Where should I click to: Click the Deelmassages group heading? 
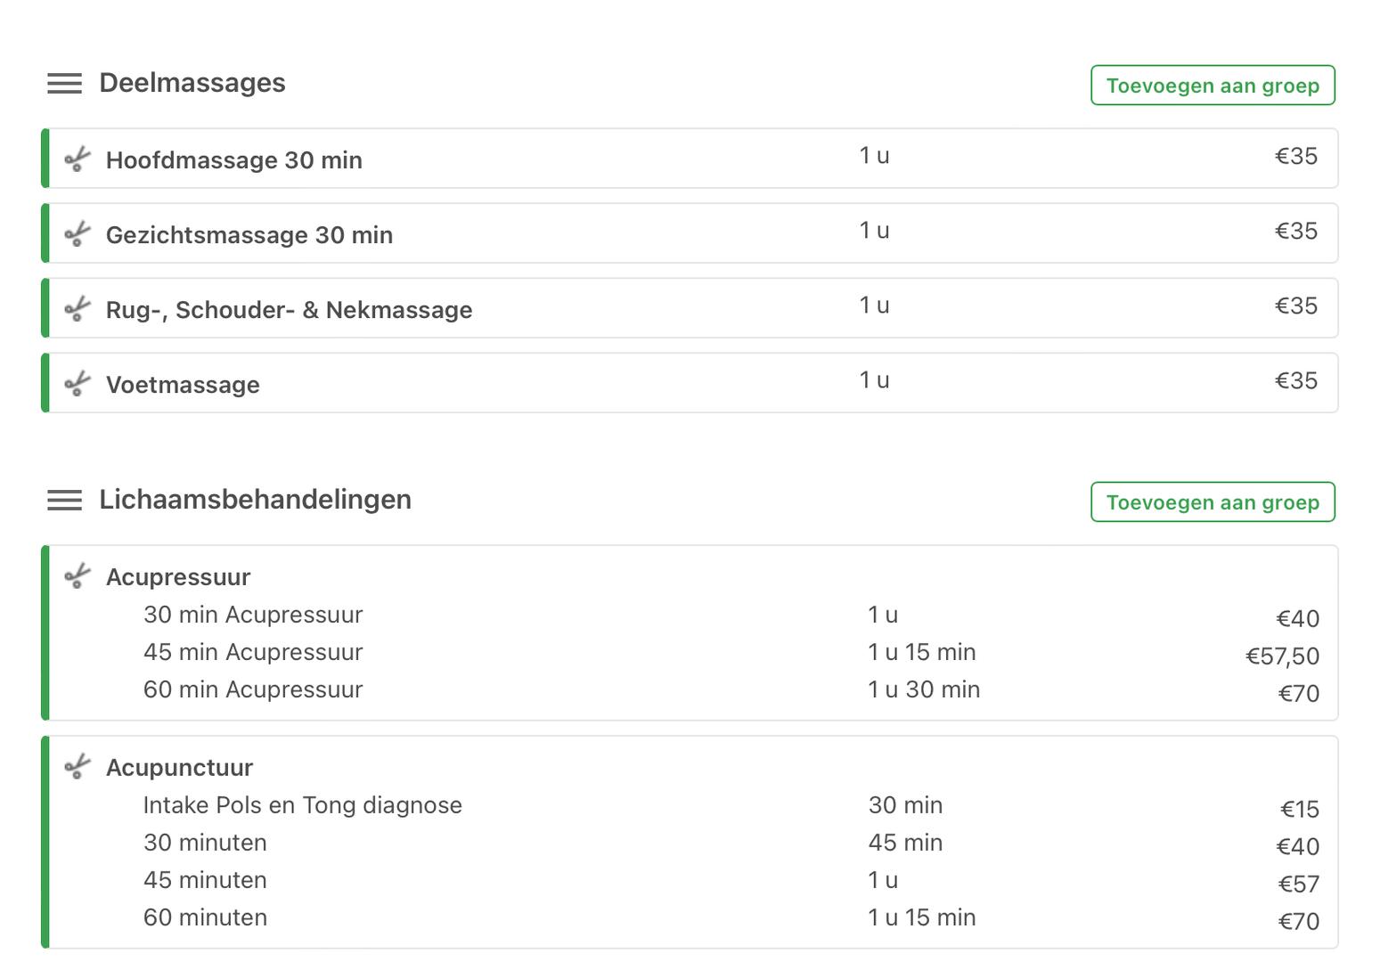(x=192, y=83)
